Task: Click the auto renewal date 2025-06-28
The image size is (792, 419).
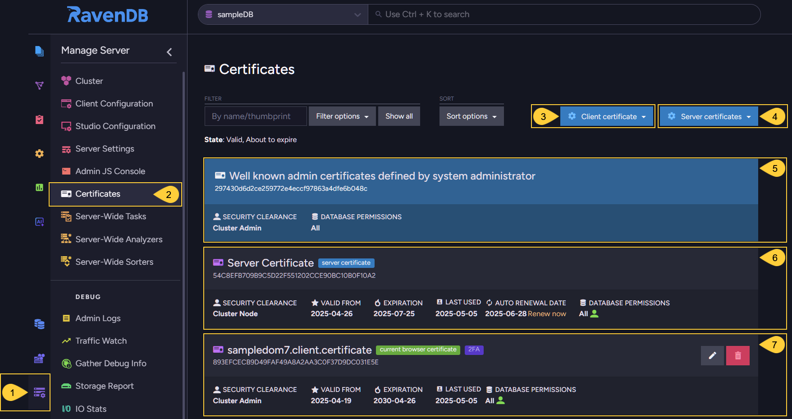Action: click(506, 313)
